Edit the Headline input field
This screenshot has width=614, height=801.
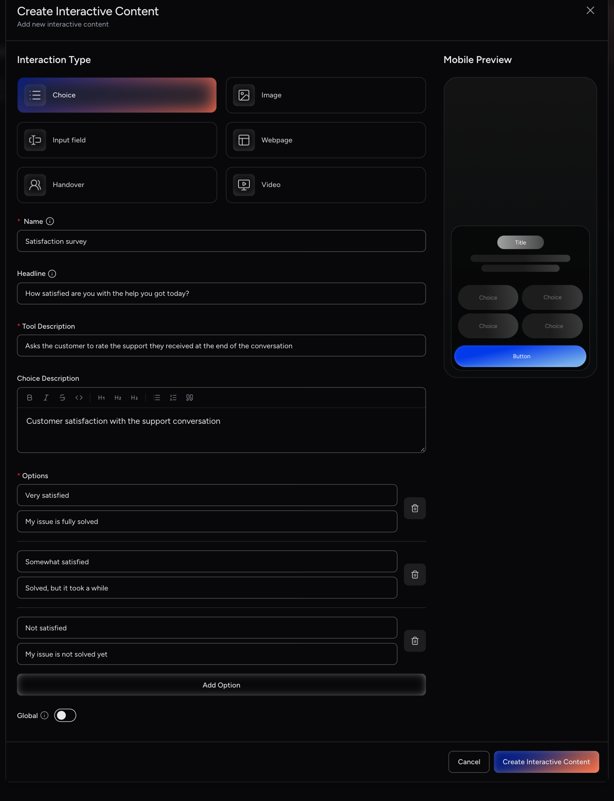coord(221,293)
